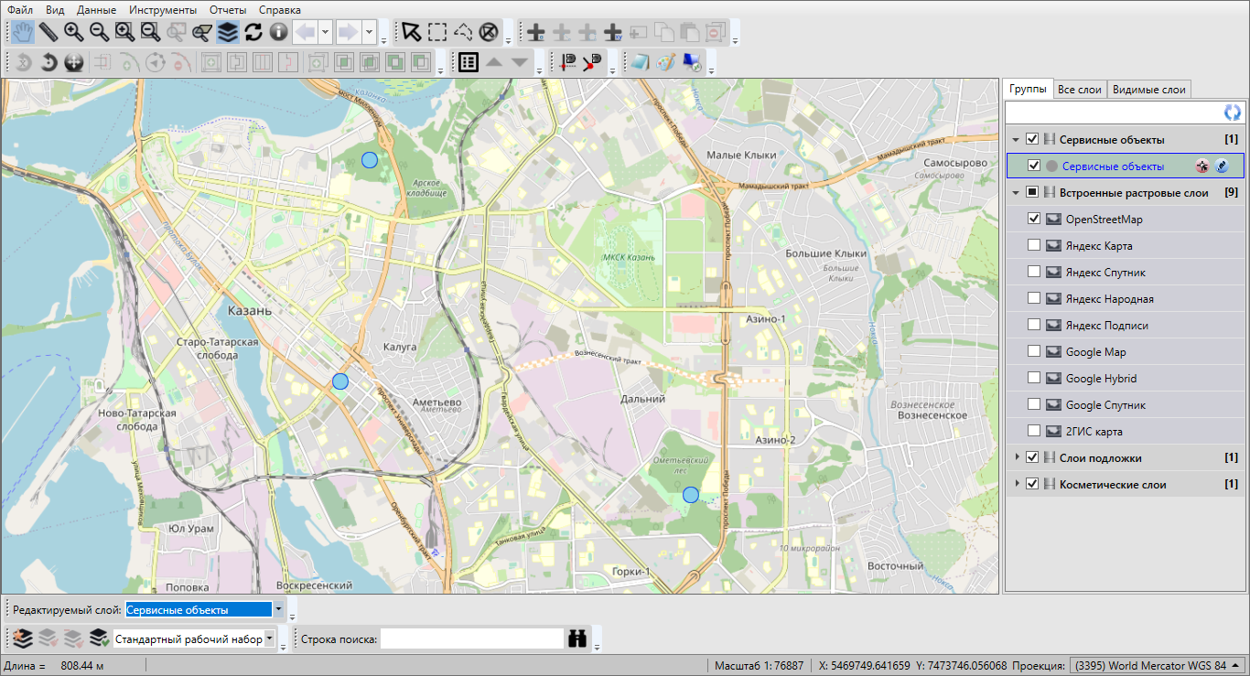Open the legend list icon

click(x=469, y=62)
